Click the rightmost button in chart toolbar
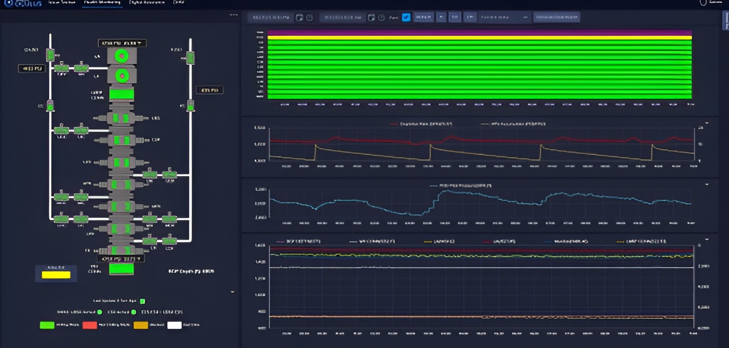Viewport: 729px width, 348px height. tap(556, 17)
